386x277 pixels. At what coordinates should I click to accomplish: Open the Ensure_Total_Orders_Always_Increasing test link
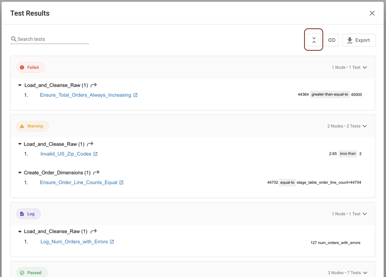click(85, 95)
